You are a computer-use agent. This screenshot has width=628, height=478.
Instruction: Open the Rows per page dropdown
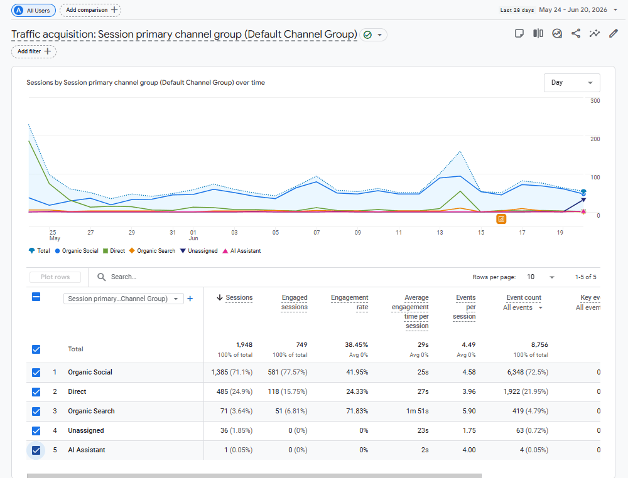click(x=541, y=277)
